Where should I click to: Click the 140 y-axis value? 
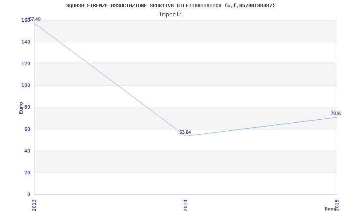tap(26, 42)
